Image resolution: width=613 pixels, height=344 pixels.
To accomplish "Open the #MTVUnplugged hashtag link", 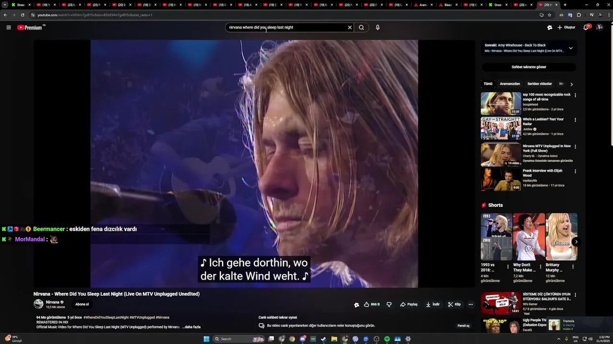I will click(142, 317).
